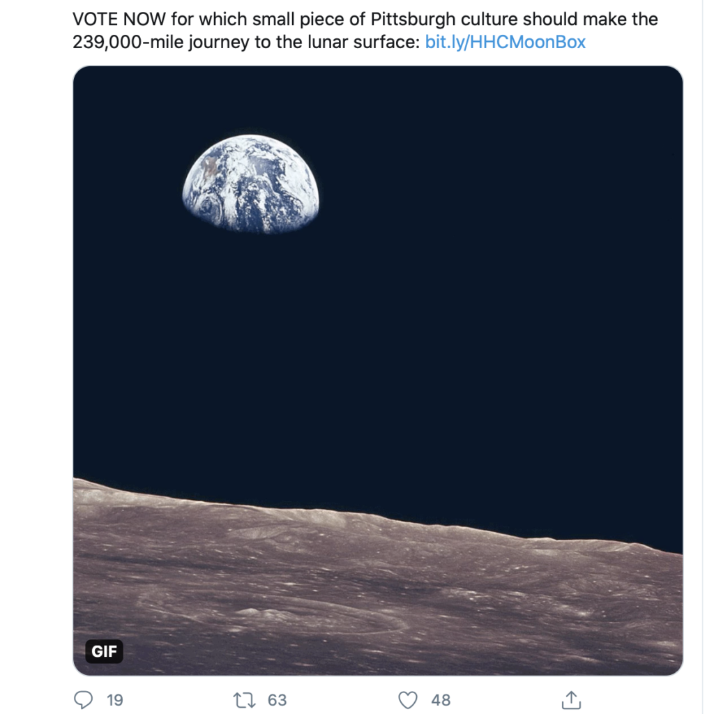Like the tweet with the heart icon

[407, 699]
